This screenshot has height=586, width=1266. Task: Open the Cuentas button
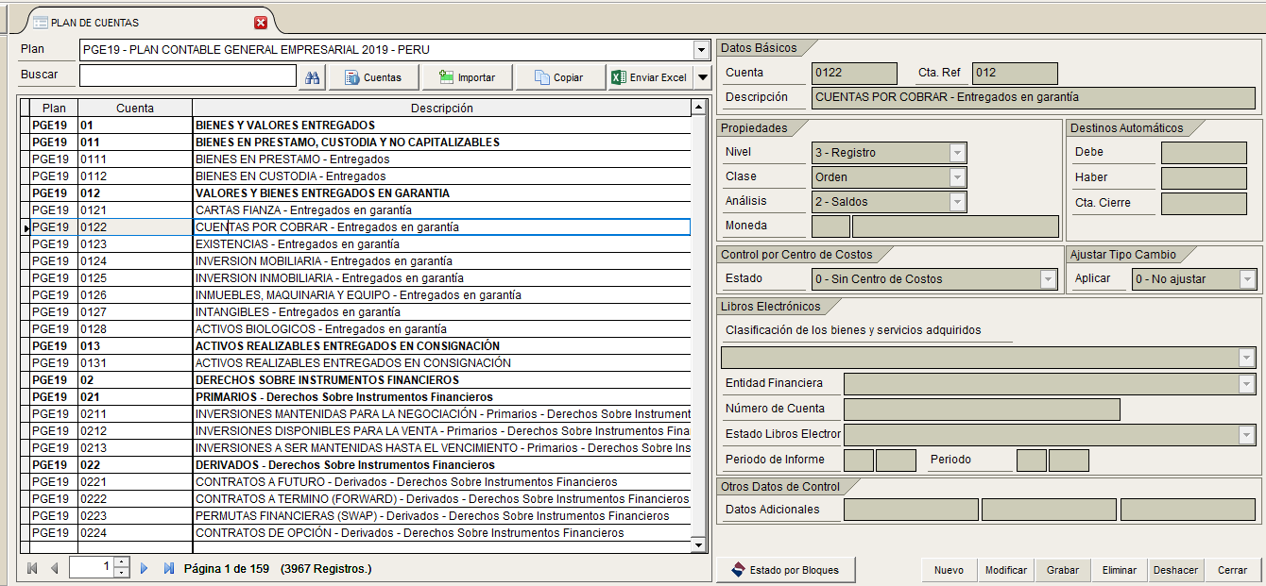pyautogui.click(x=372, y=77)
